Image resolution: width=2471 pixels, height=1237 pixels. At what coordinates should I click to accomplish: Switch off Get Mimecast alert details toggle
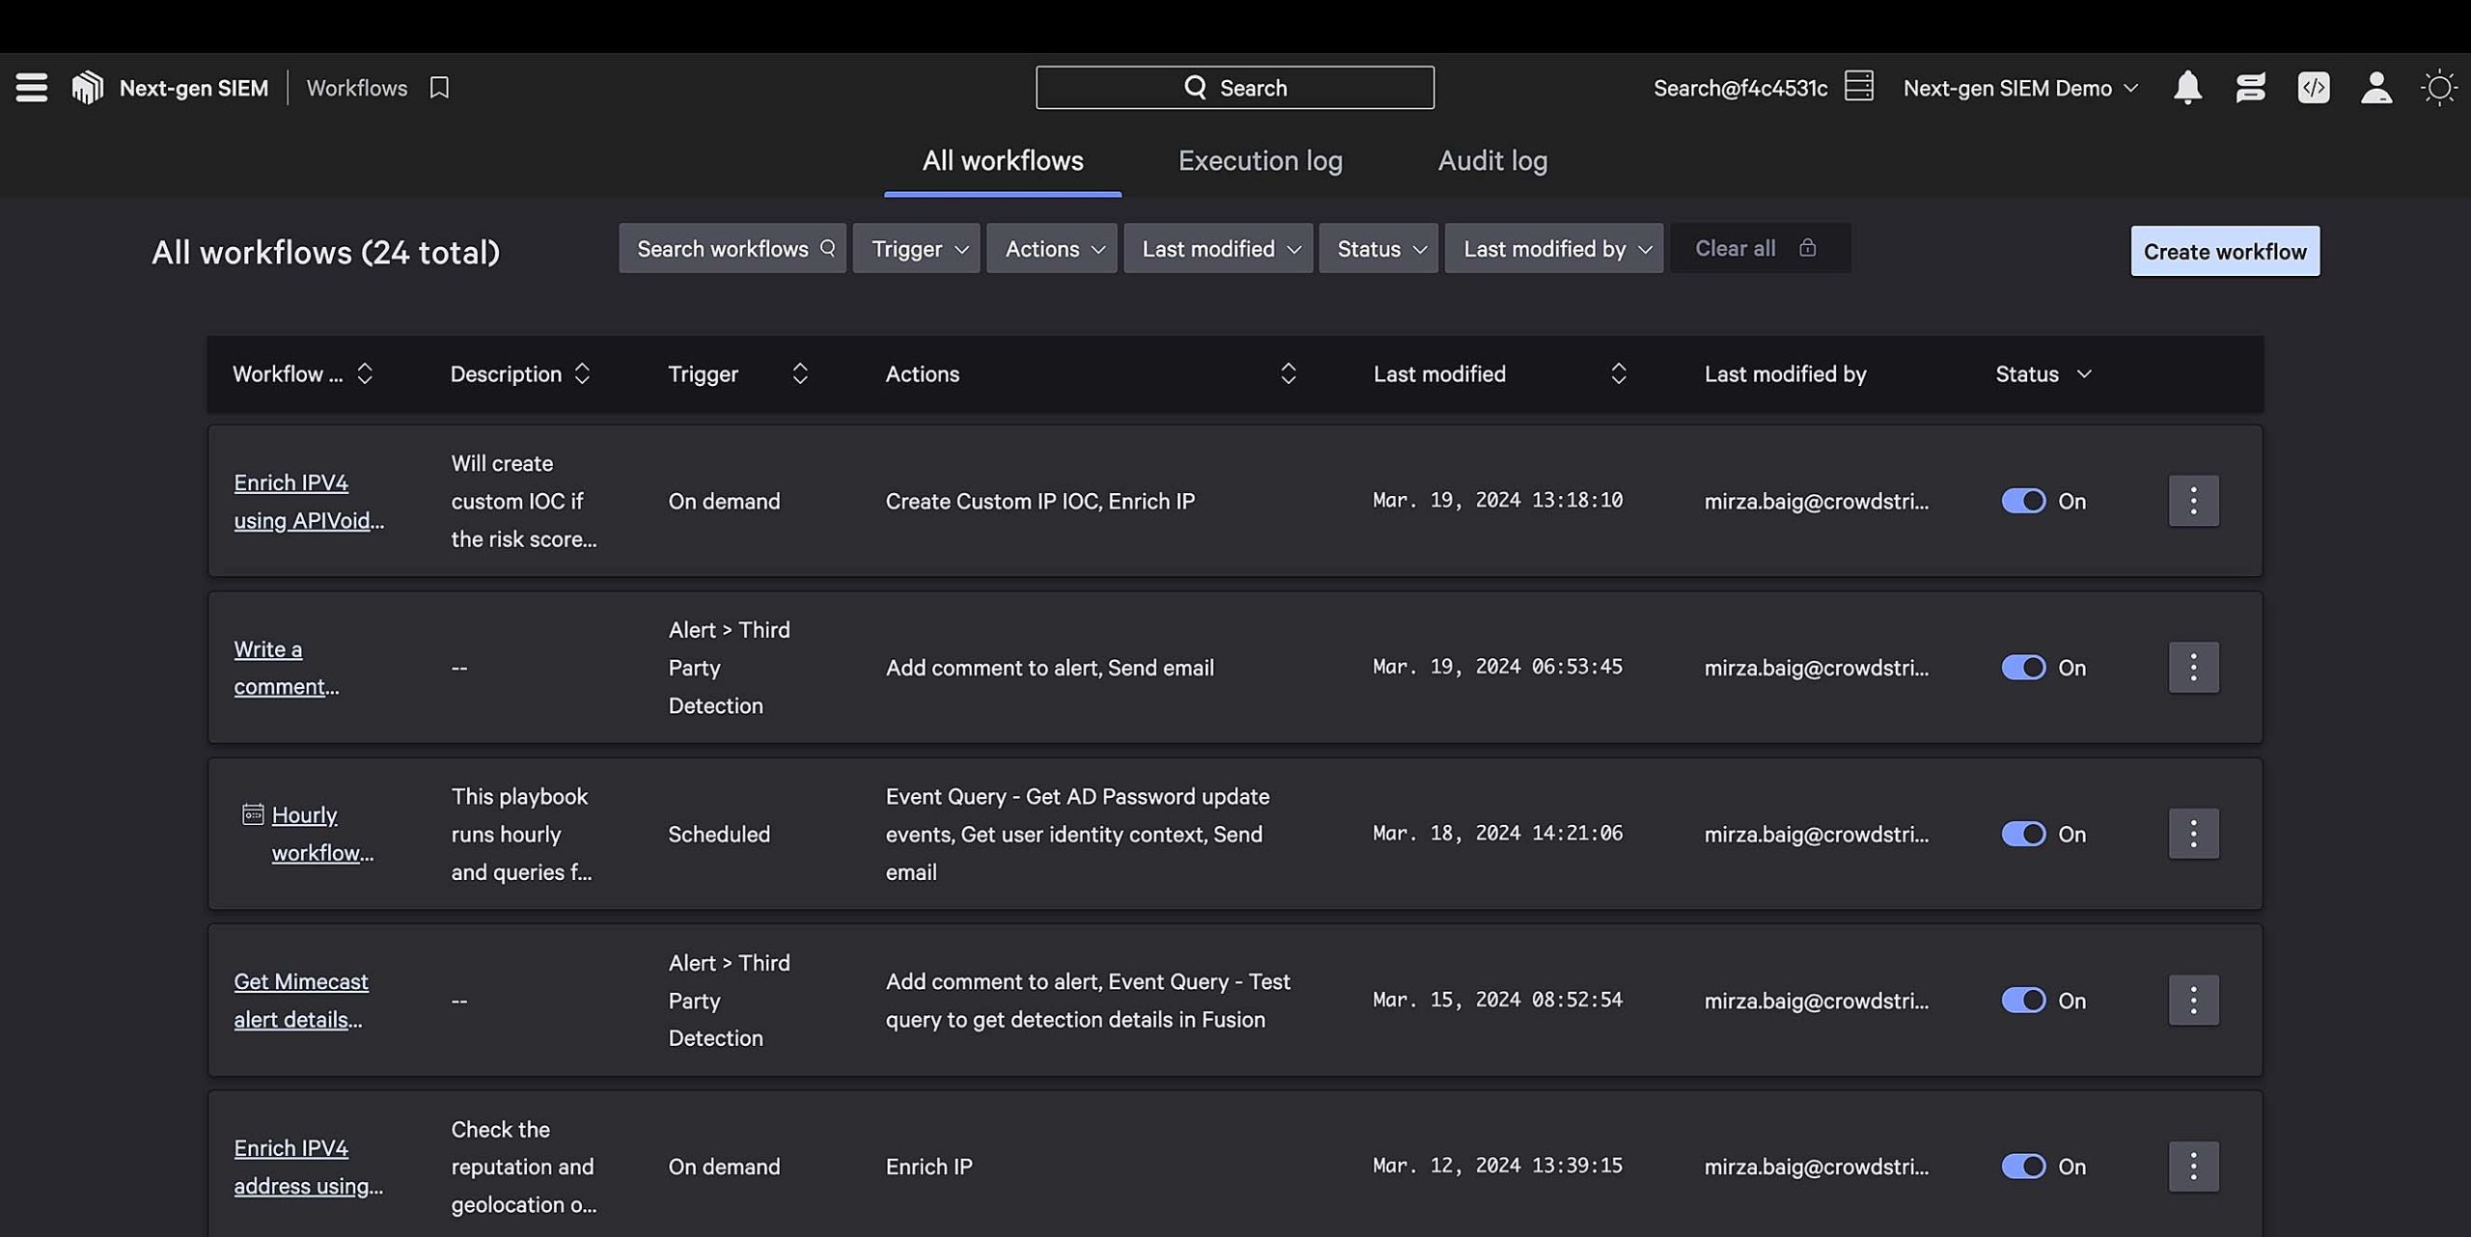pos(2023,1001)
